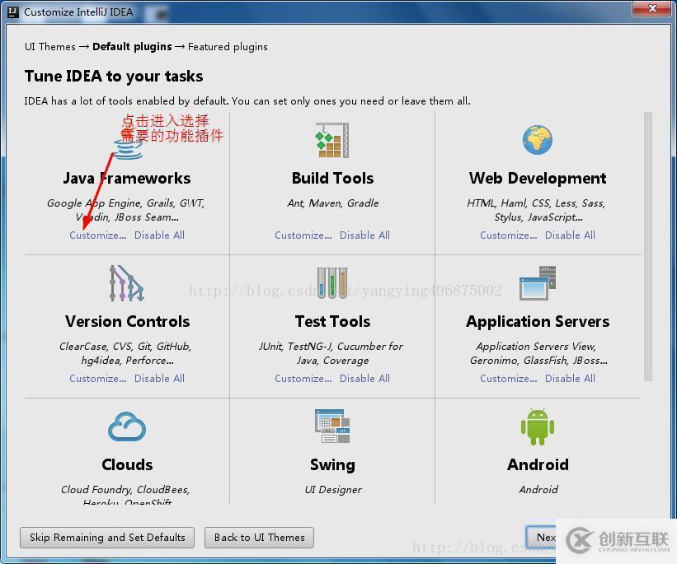Click the Application Servers heading
Image resolution: width=677 pixels, height=564 pixels.
coord(538,322)
